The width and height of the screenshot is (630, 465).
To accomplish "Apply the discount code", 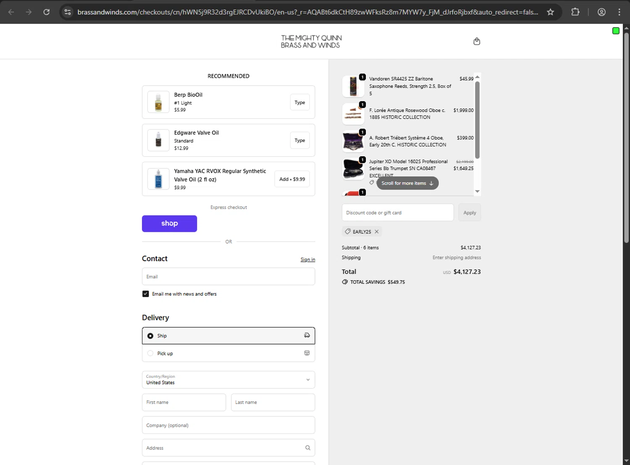I will (x=470, y=213).
